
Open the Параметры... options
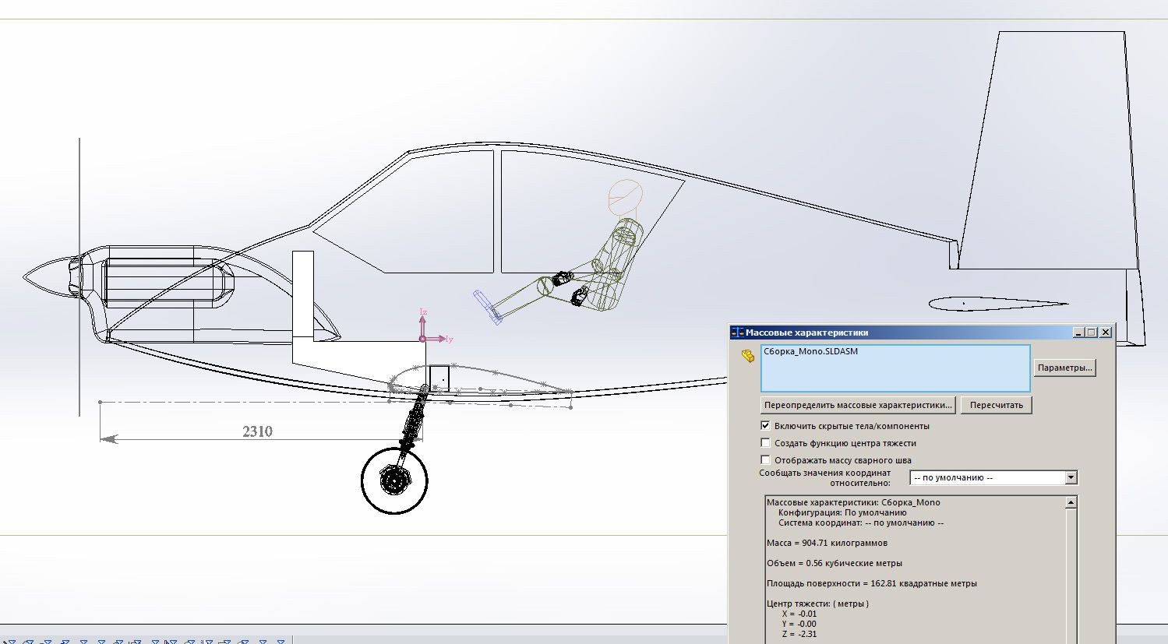[x=1065, y=368]
